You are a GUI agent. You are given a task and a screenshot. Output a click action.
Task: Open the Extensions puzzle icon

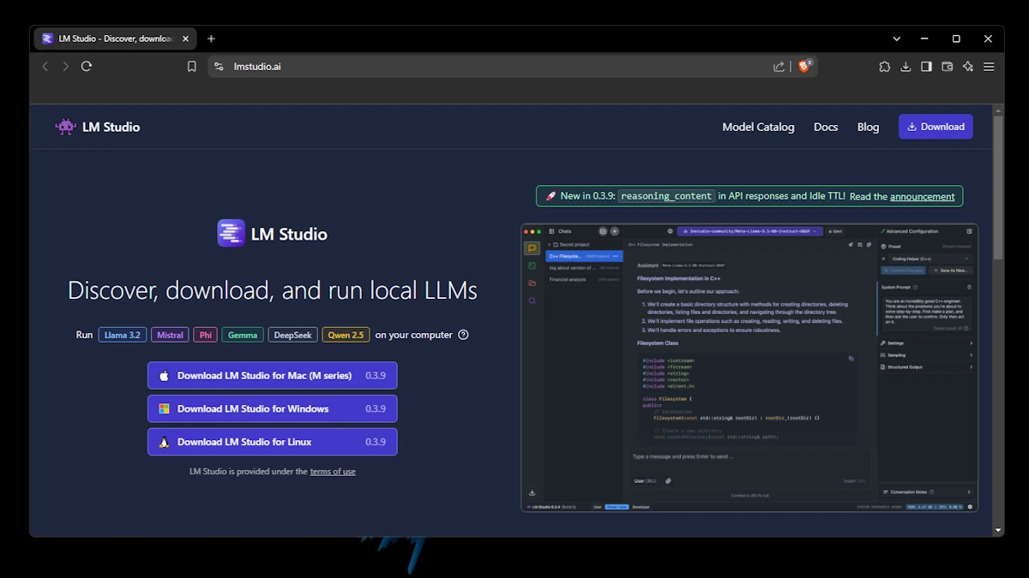pyautogui.click(x=885, y=67)
